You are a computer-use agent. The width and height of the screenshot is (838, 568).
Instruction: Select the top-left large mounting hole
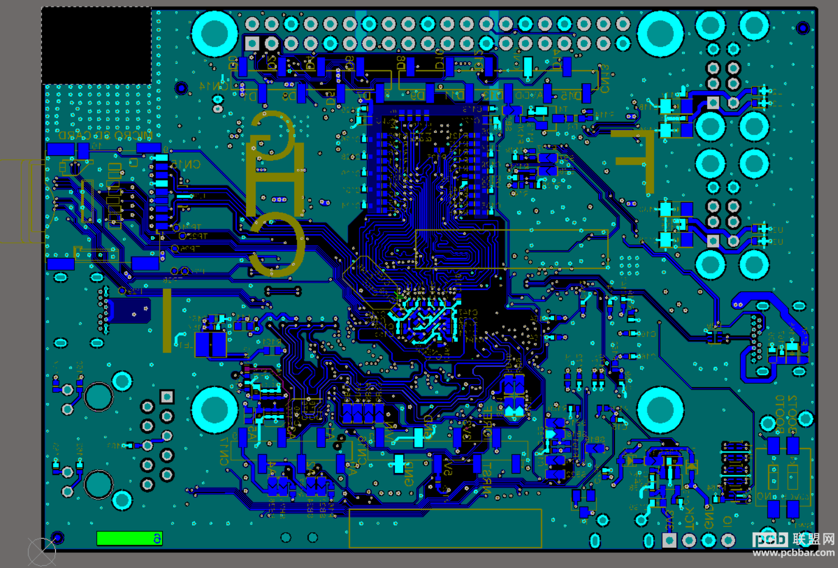pos(215,34)
